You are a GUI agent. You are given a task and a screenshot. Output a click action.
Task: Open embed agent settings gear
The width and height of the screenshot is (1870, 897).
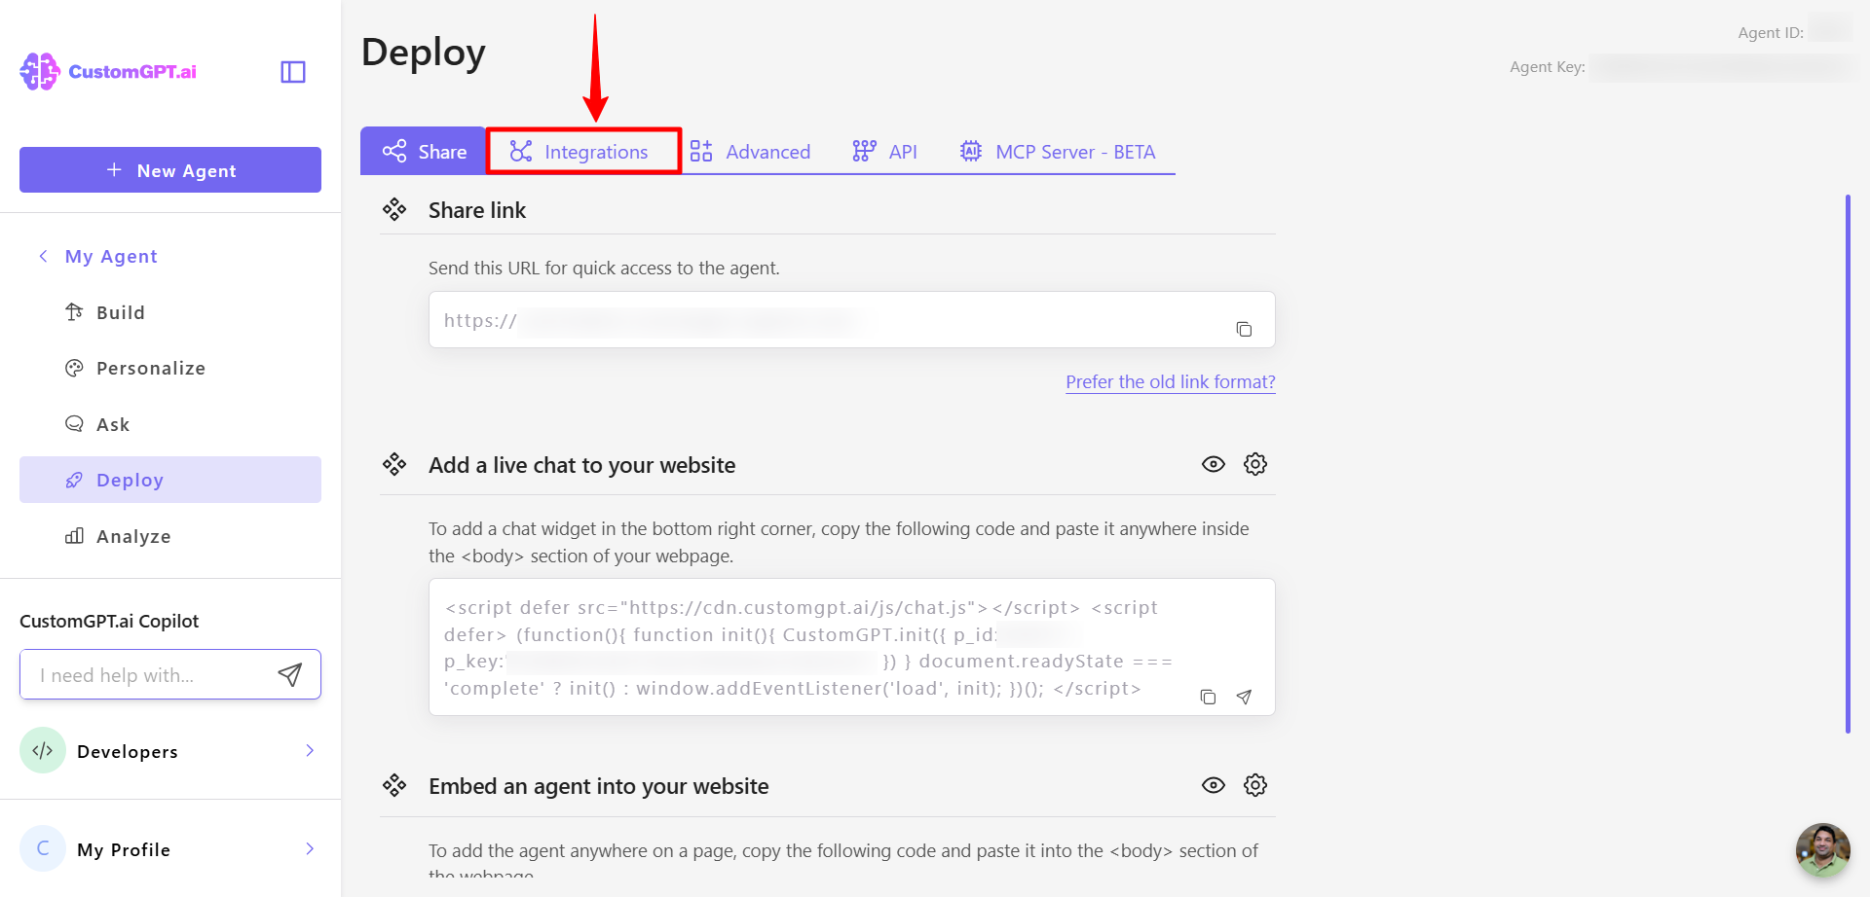pyautogui.click(x=1255, y=785)
